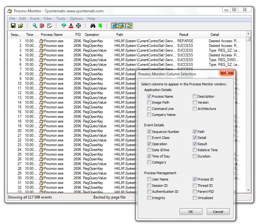Viewport: 260px width, 224px height.
Task: Toggle the Show Process and Thread Activity button
Action: [129, 26]
